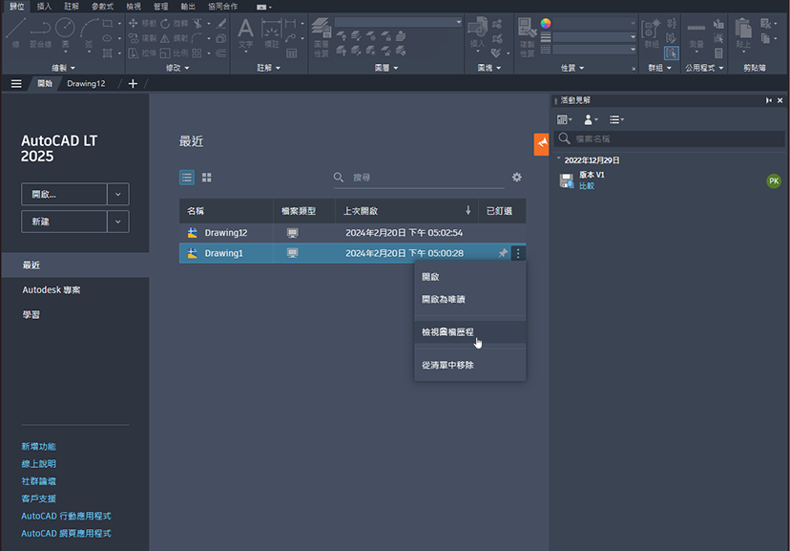Screen dimensions: 790x551
Task: Click the erase tool icon in modify panel
Action: (221, 23)
